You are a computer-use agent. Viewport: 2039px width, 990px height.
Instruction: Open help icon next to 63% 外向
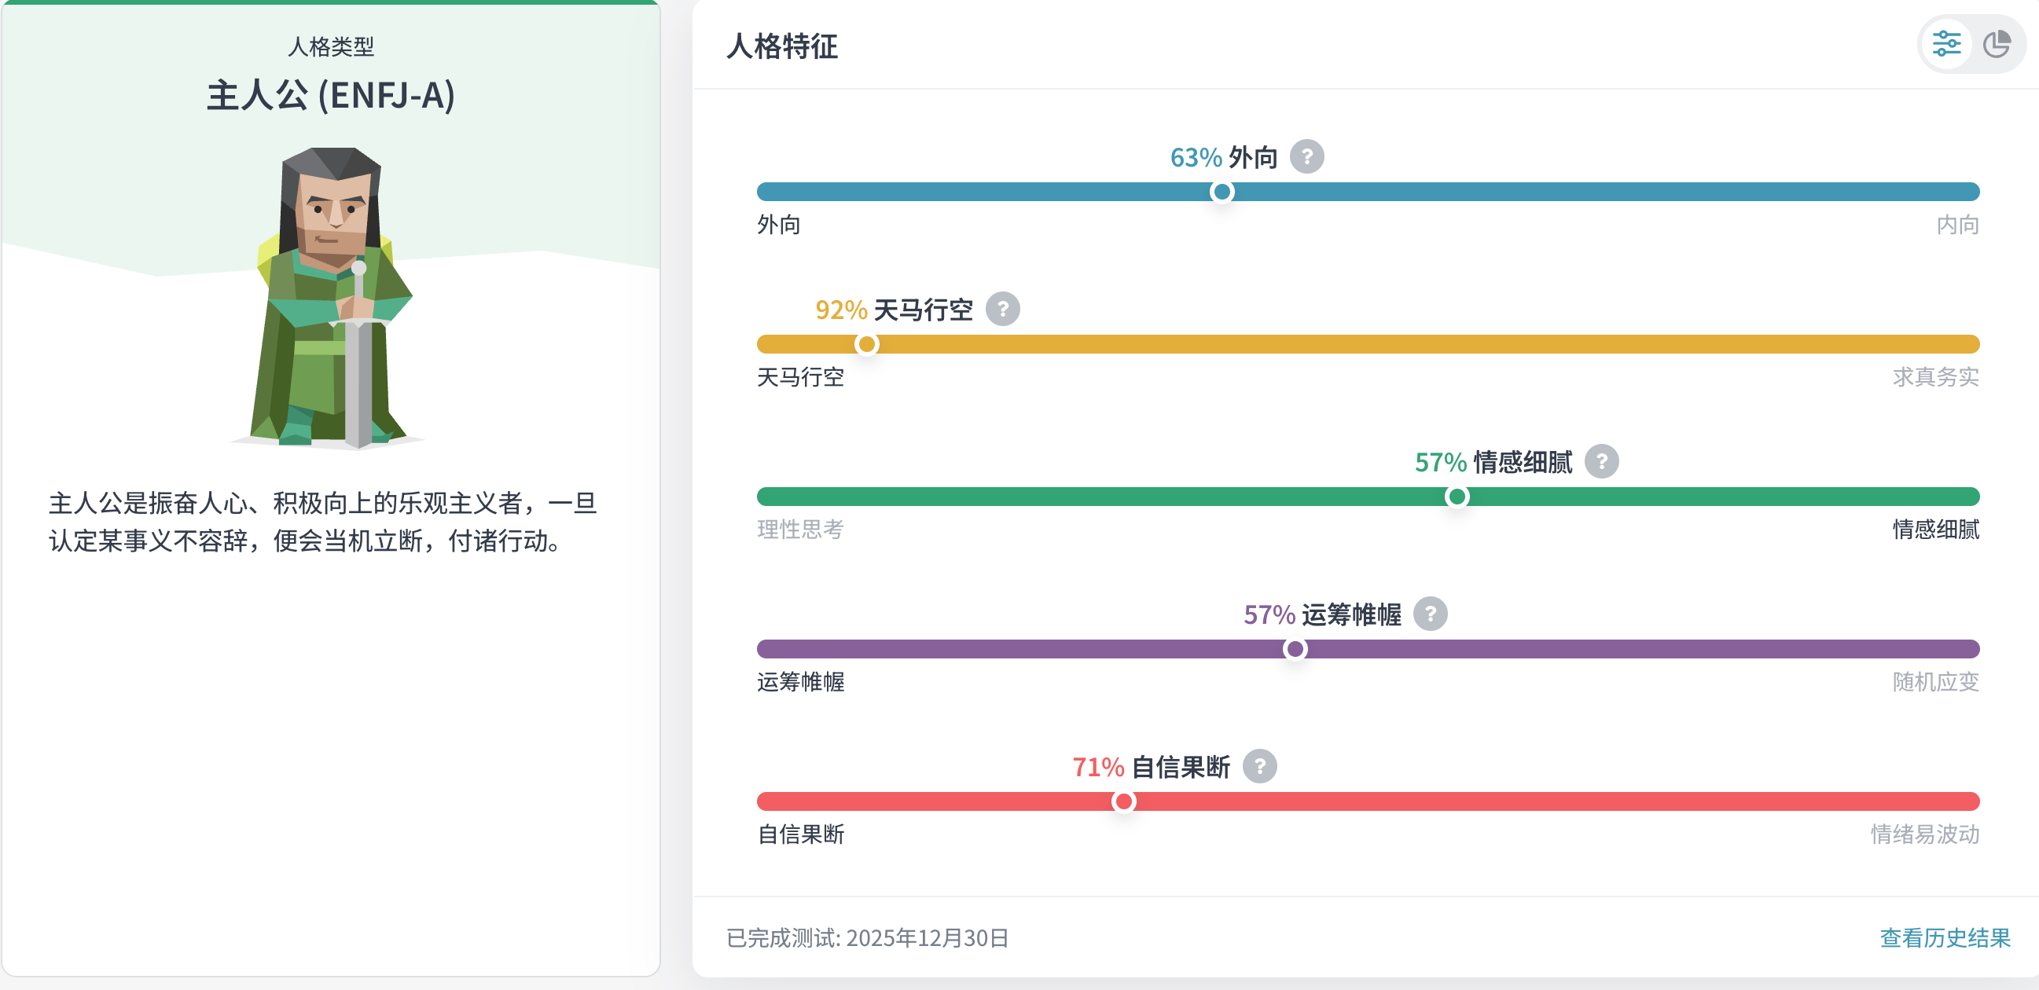point(1306,156)
